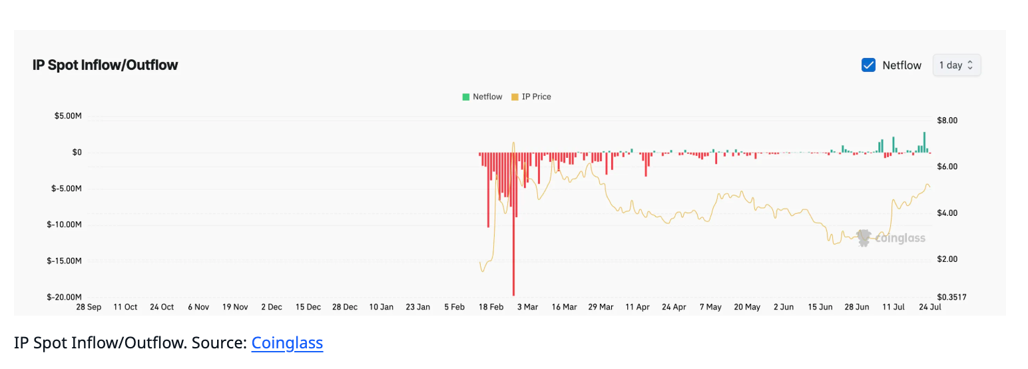Click the 16 Mar x-axis date label
This screenshot has height=369, width=1028.
point(564,307)
